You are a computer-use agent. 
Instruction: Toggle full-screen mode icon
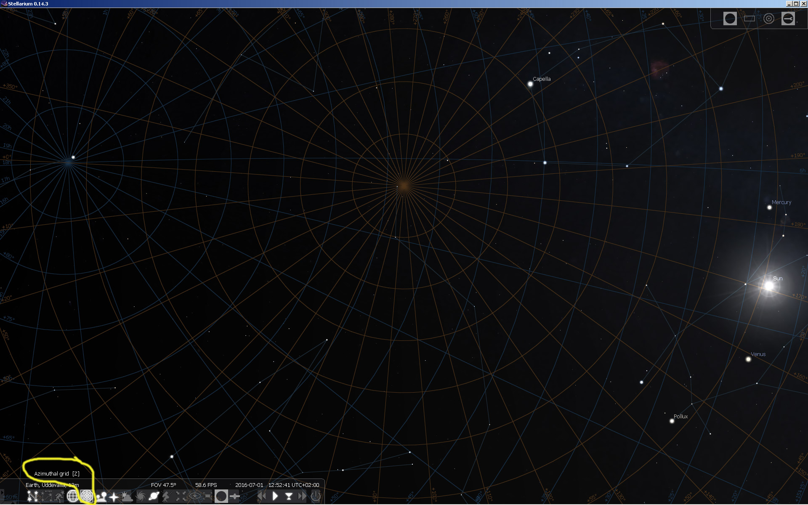pyautogui.click(x=208, y=496)
